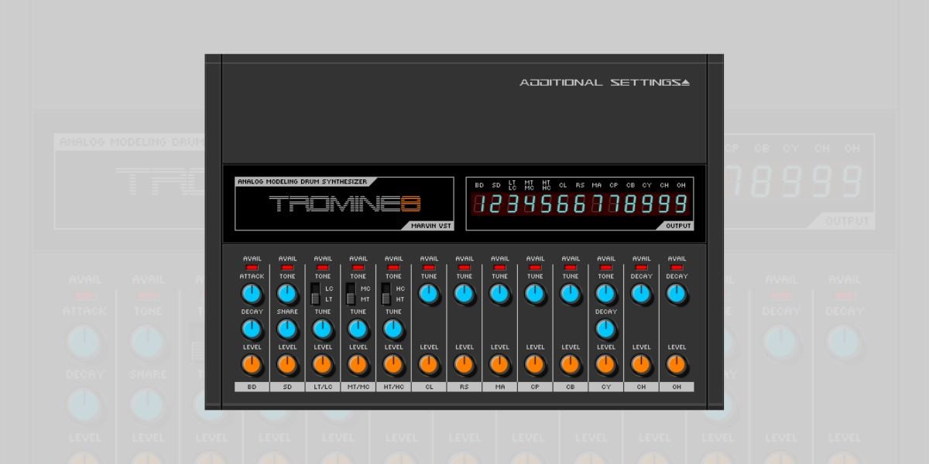Click the BD Attack knob
929x464 pixels.
coord(252,294)
